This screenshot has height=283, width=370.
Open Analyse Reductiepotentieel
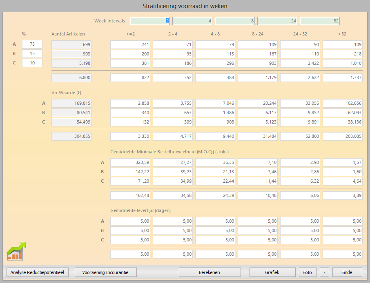[37, 272]
